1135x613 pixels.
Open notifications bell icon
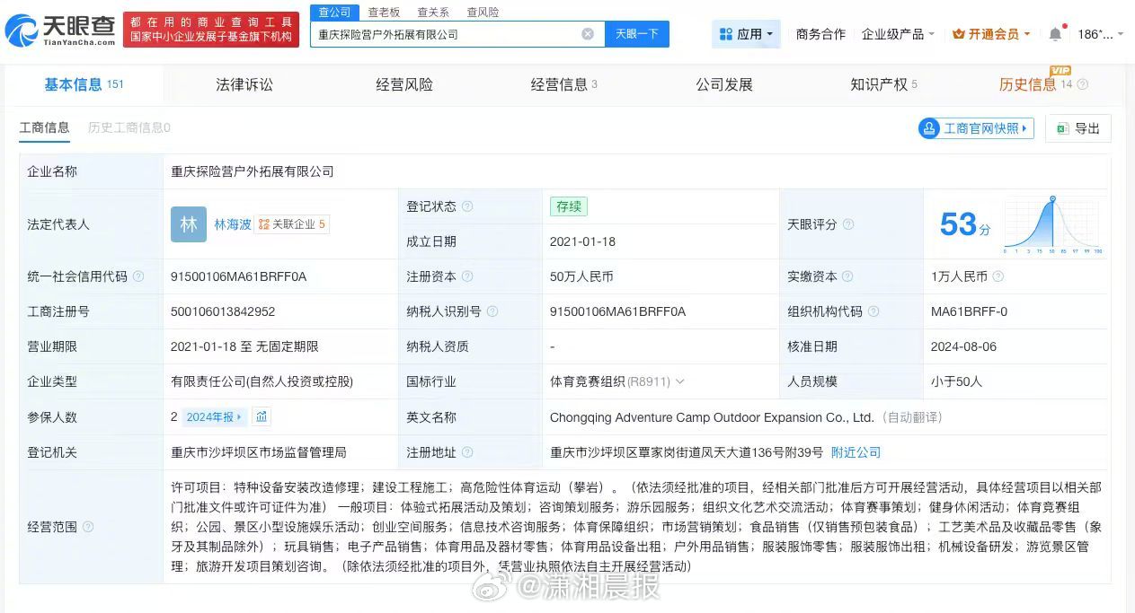click(x=1055, y=34)
